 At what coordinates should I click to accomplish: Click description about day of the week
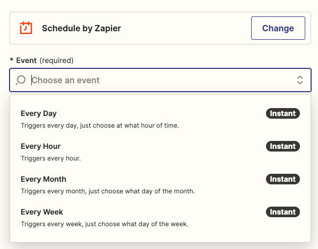coord(105,224)
